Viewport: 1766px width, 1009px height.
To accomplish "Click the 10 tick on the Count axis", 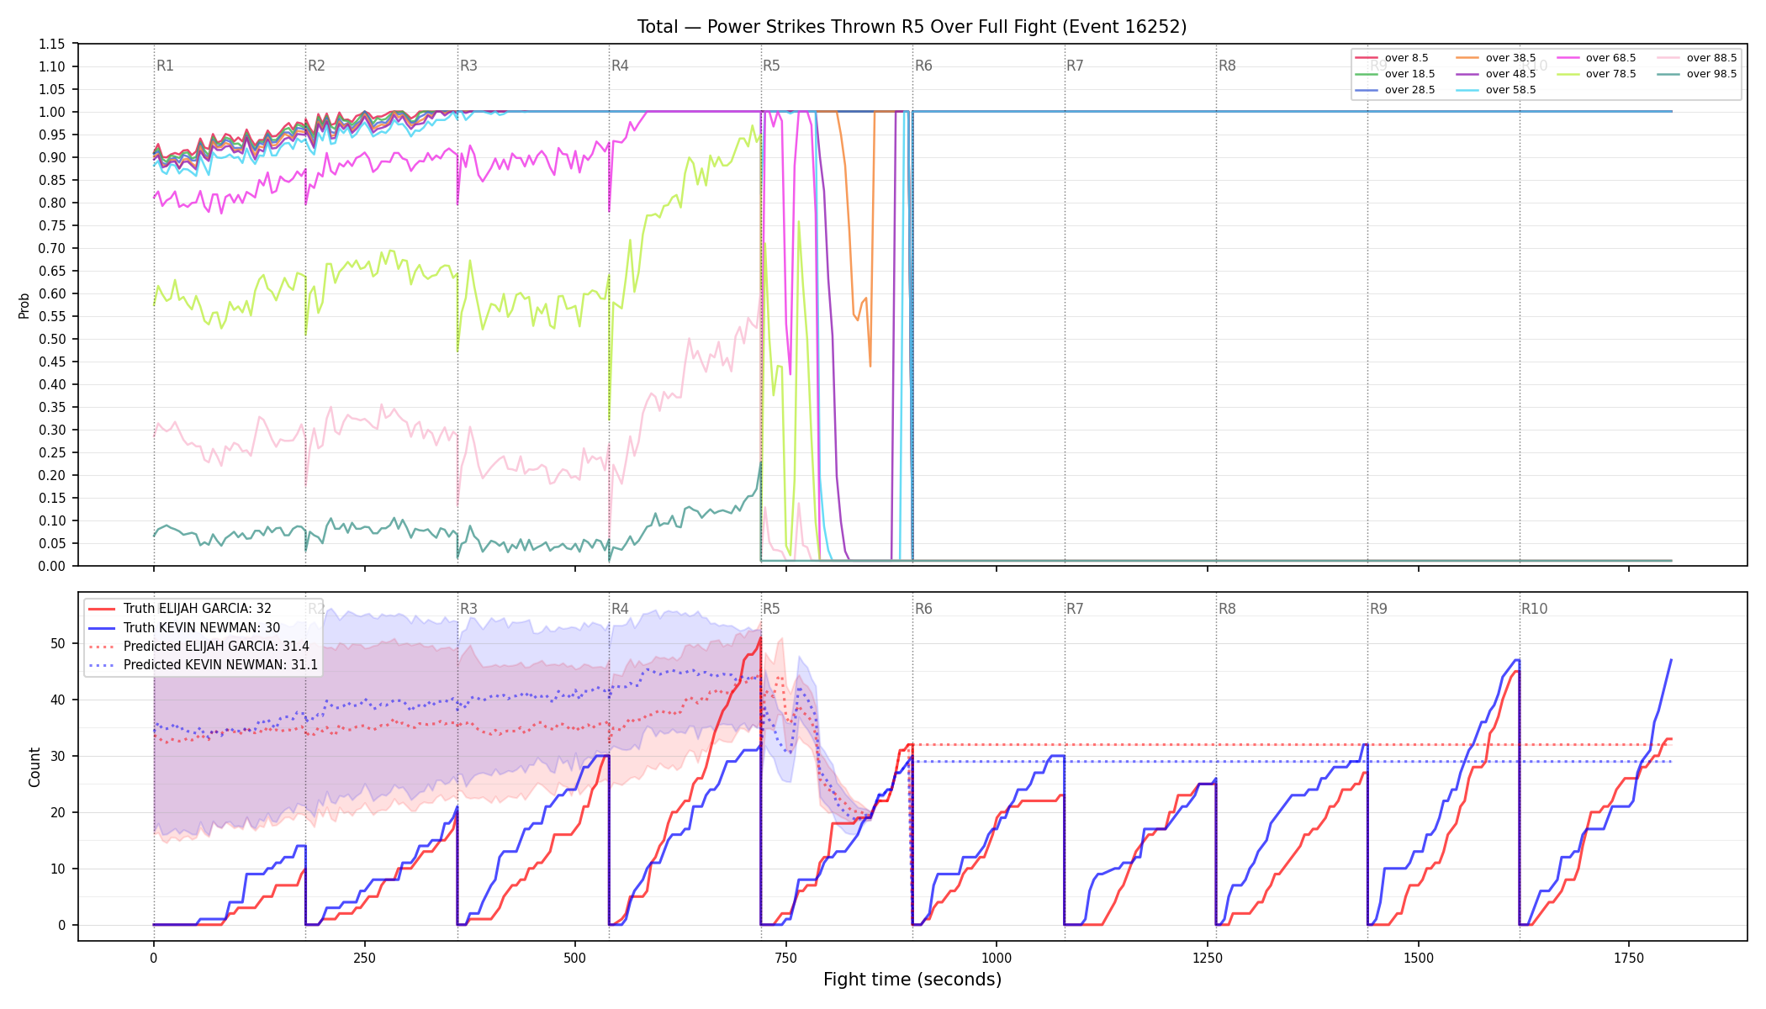I will pos(58,869).
